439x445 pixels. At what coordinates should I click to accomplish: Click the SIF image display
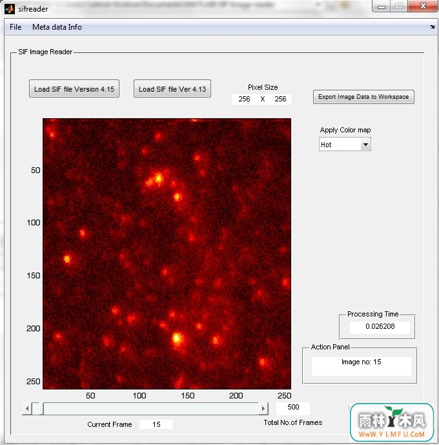[x=167, y=254]
